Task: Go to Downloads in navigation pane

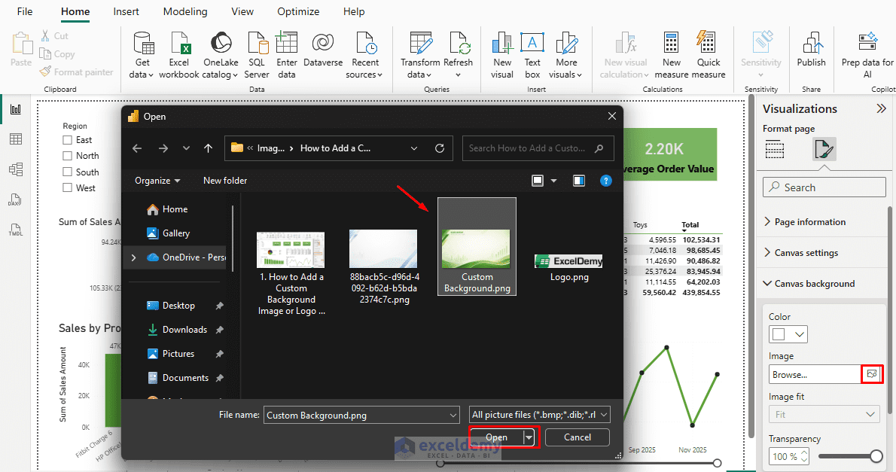Action: tap(184, 330)
